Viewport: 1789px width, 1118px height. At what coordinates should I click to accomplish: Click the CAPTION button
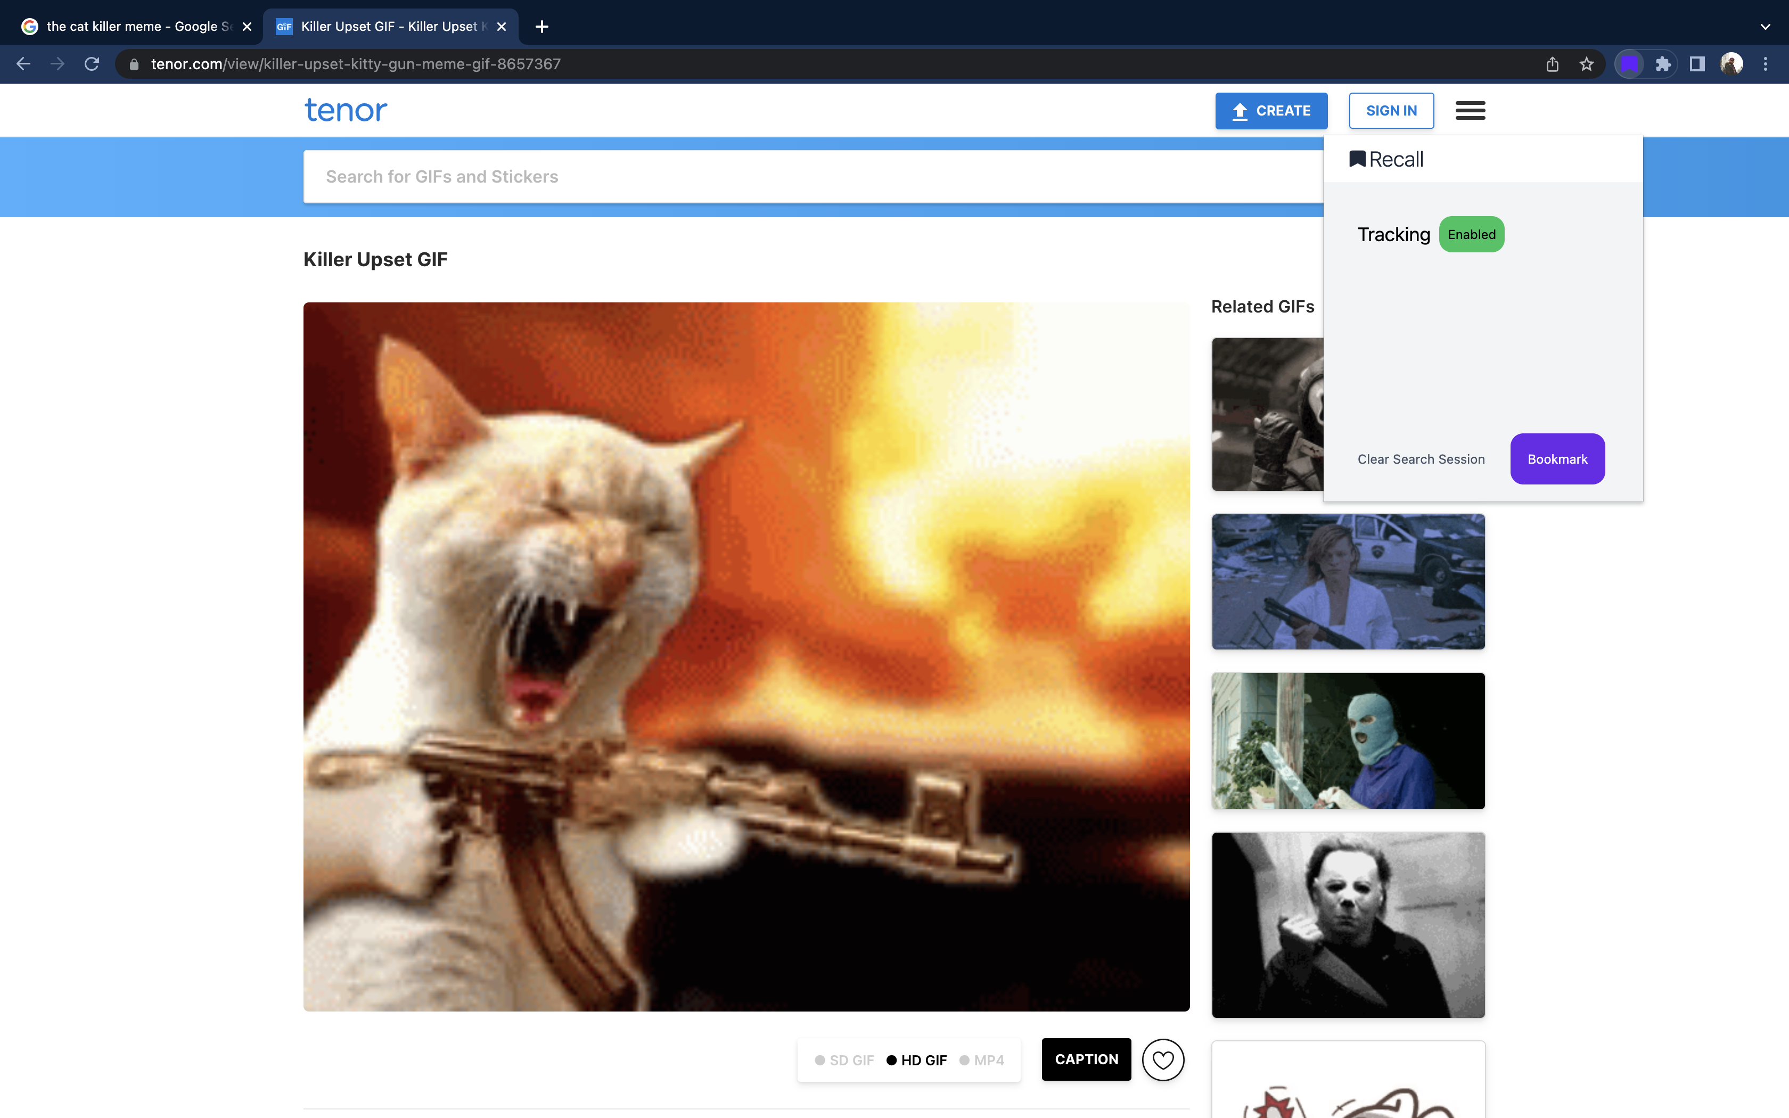click(1086, 1059)
